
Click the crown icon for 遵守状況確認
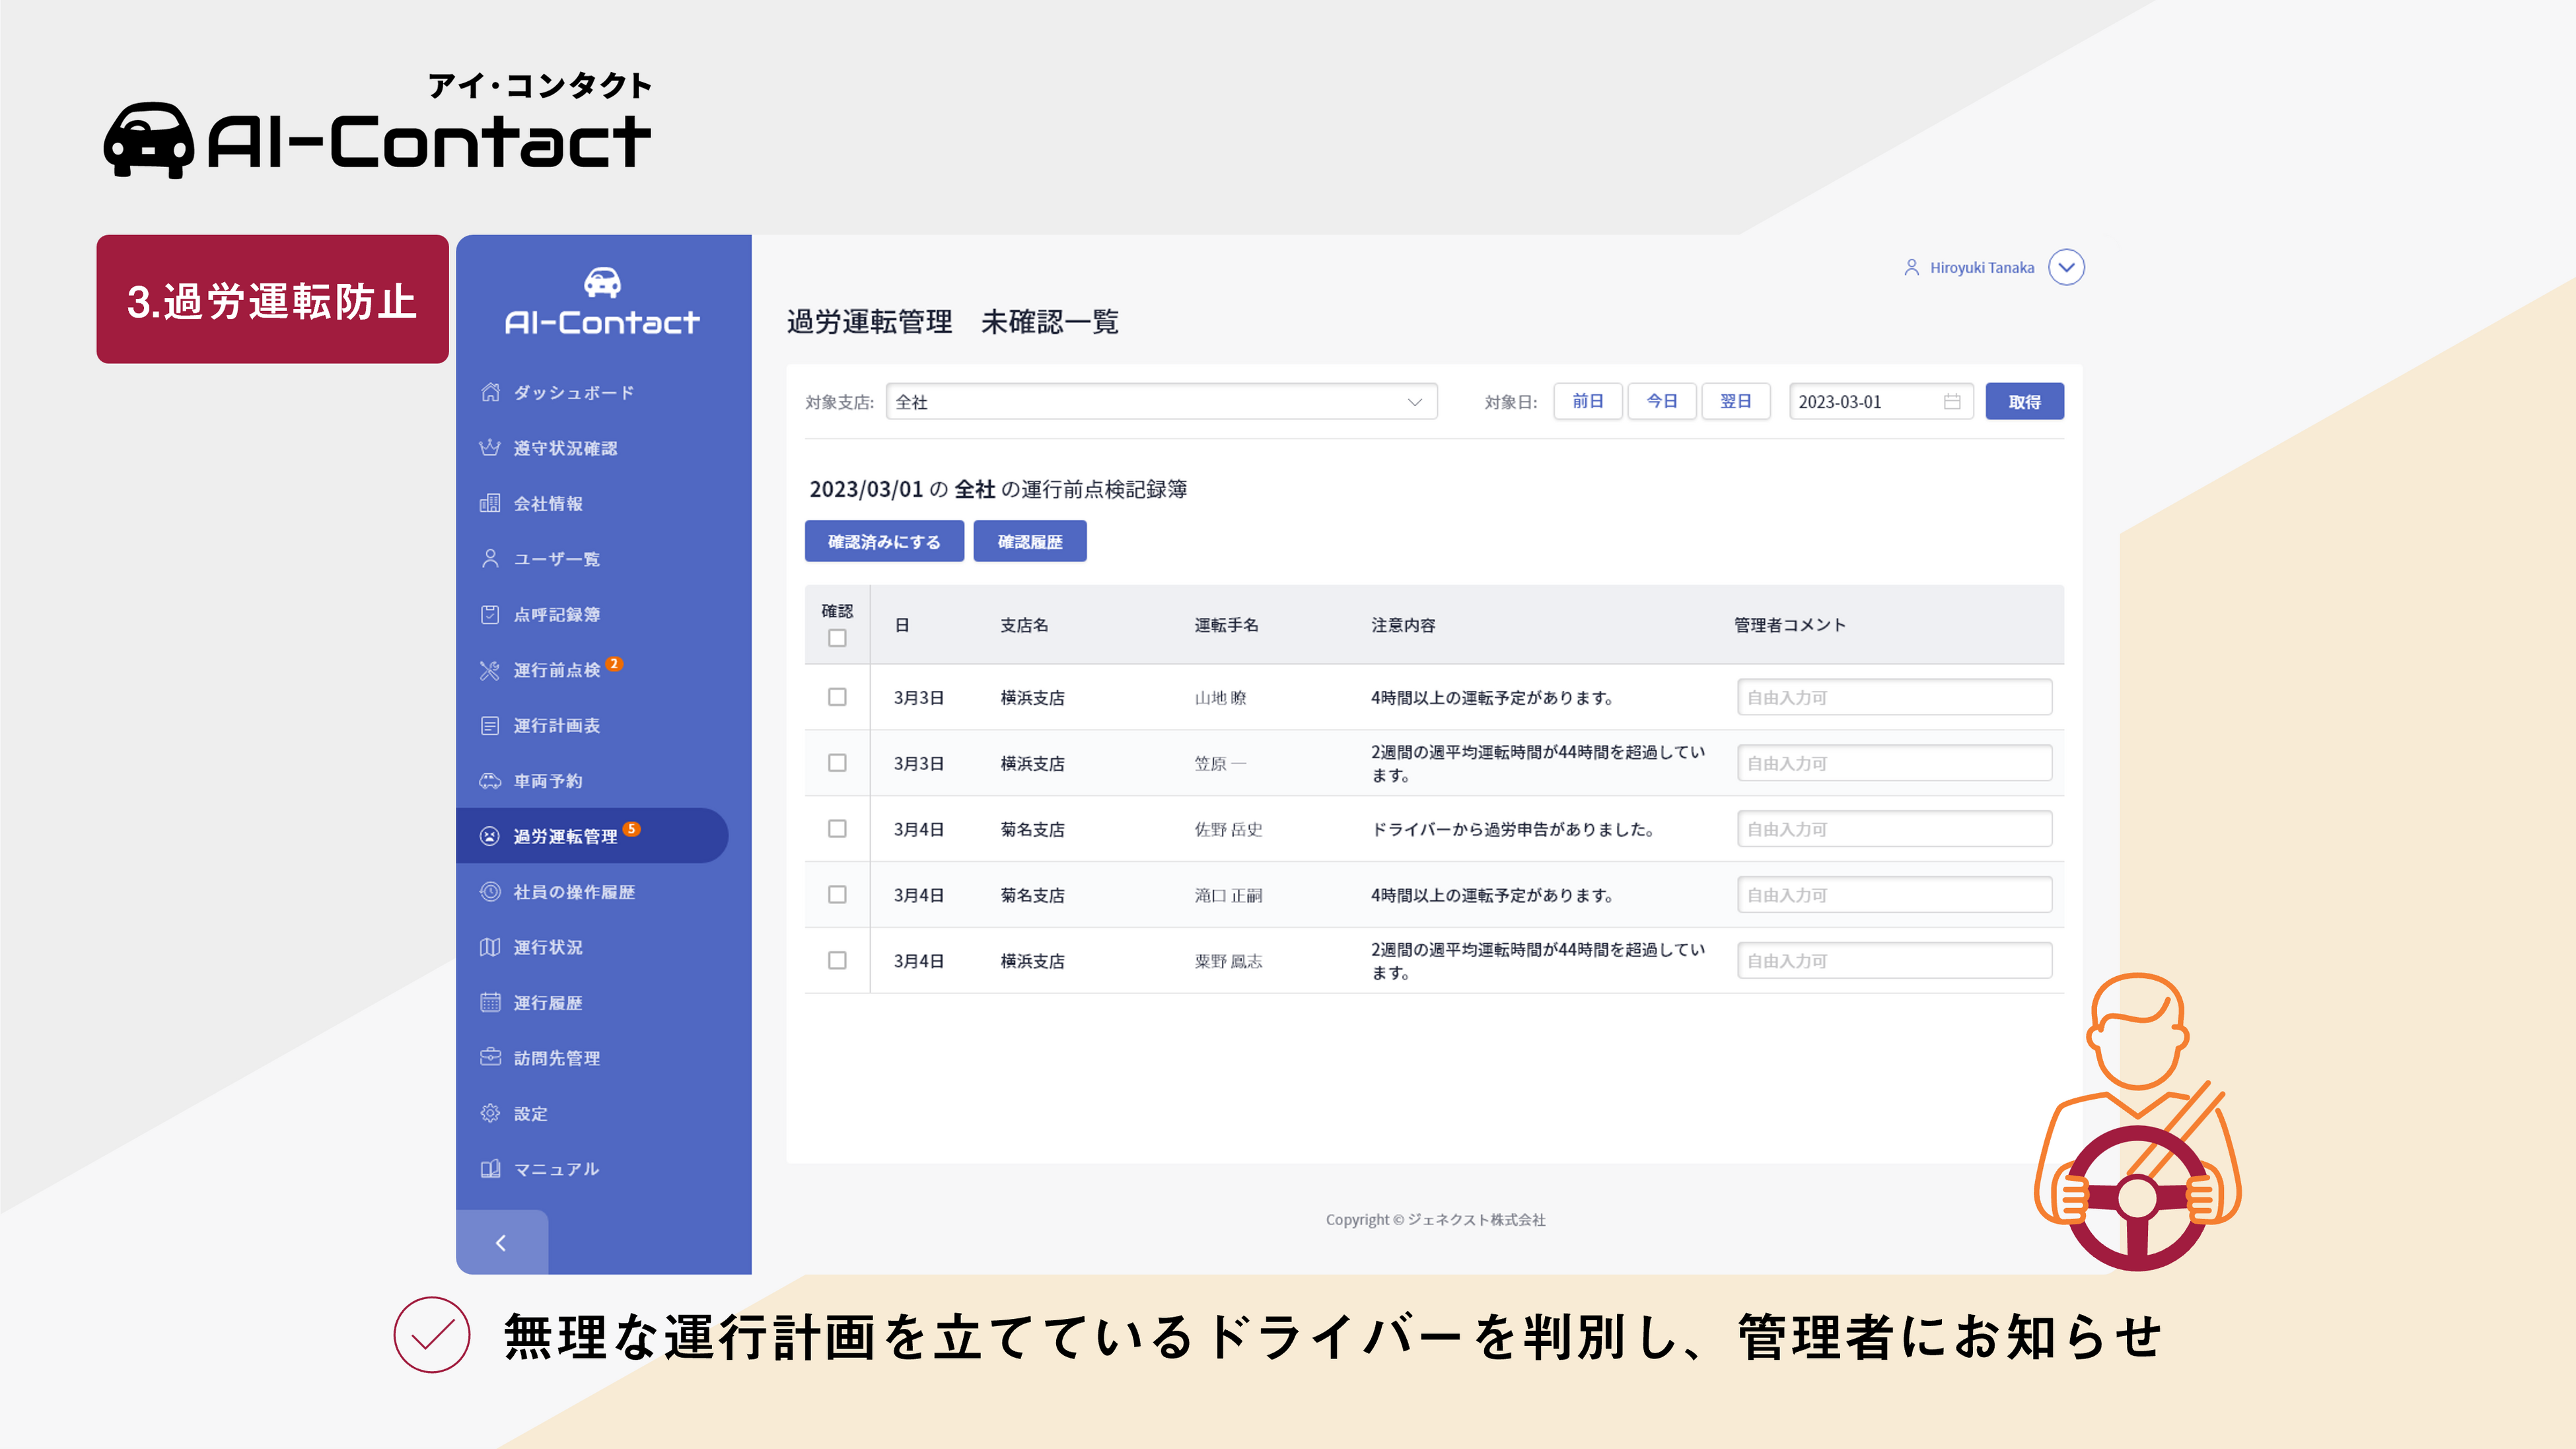[x=490, y=447]
